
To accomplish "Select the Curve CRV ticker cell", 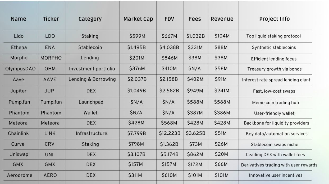I will click(x=49, y=144).
